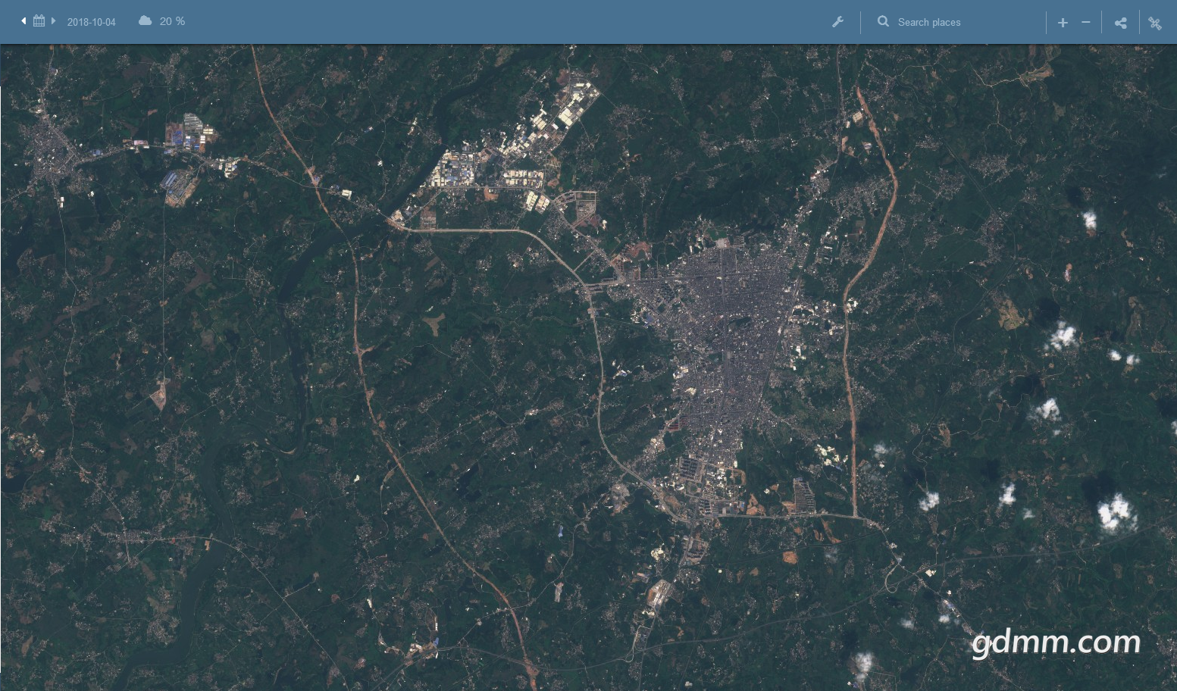Viewport: 1177px width, 691px height.
Task: Click the search magnifier icon
Action: 883,22
